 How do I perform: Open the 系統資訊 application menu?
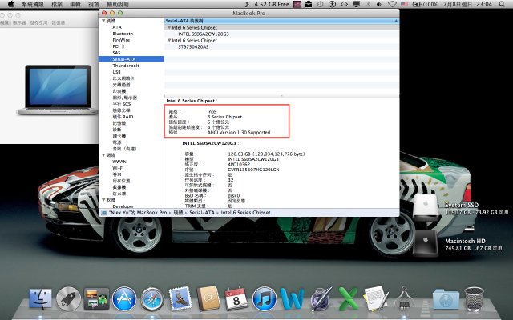click(x=33, y=4)
